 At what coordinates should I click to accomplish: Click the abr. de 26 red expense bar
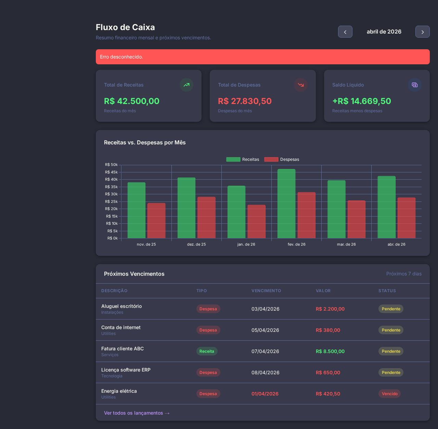[x=406, y=218]
